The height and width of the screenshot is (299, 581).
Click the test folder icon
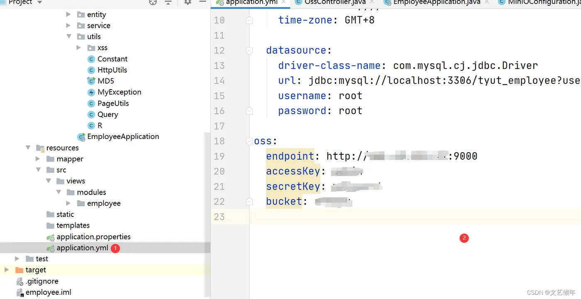coord(29,259)
